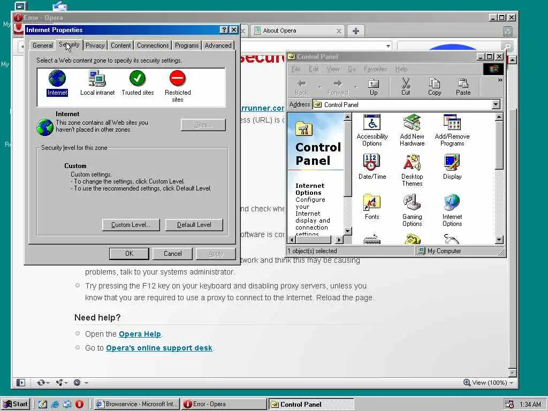The width and height of the screenshot is (548, 411).
Task: Close the About Opera tab
Action: pos(338,31)
